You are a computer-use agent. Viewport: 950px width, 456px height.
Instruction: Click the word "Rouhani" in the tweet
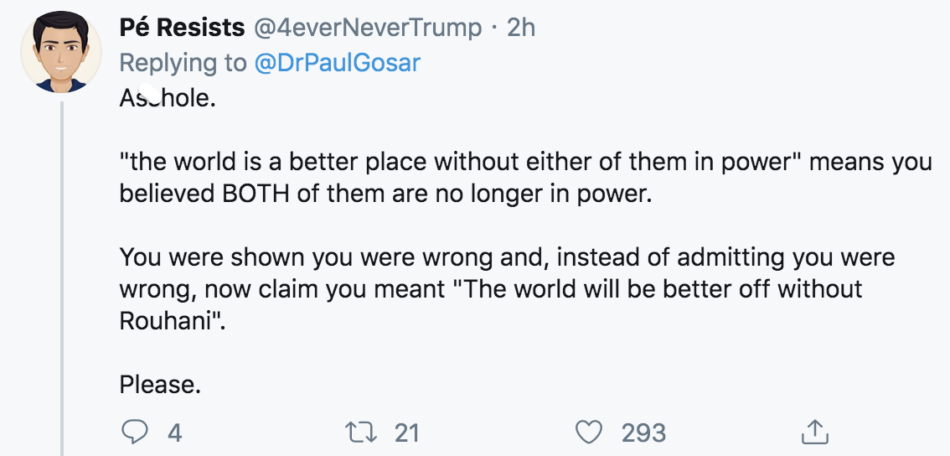point(168,321)
